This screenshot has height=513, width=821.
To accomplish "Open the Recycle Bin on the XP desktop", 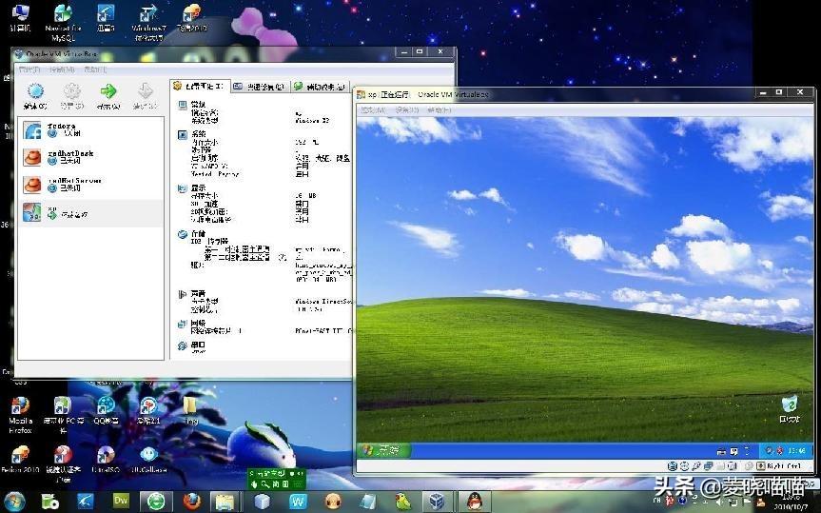I will (x=789, y=408).
